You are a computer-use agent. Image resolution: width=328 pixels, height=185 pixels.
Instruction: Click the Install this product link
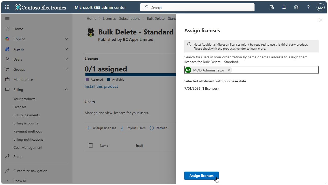click(101, 86)
